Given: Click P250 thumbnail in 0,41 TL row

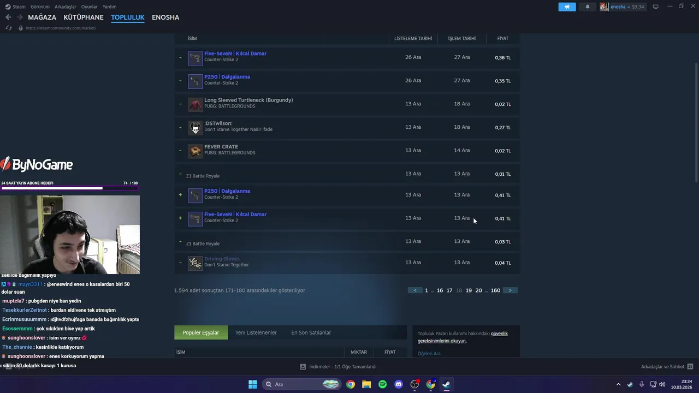Looking at the screenshot, I should click(196, 195).
